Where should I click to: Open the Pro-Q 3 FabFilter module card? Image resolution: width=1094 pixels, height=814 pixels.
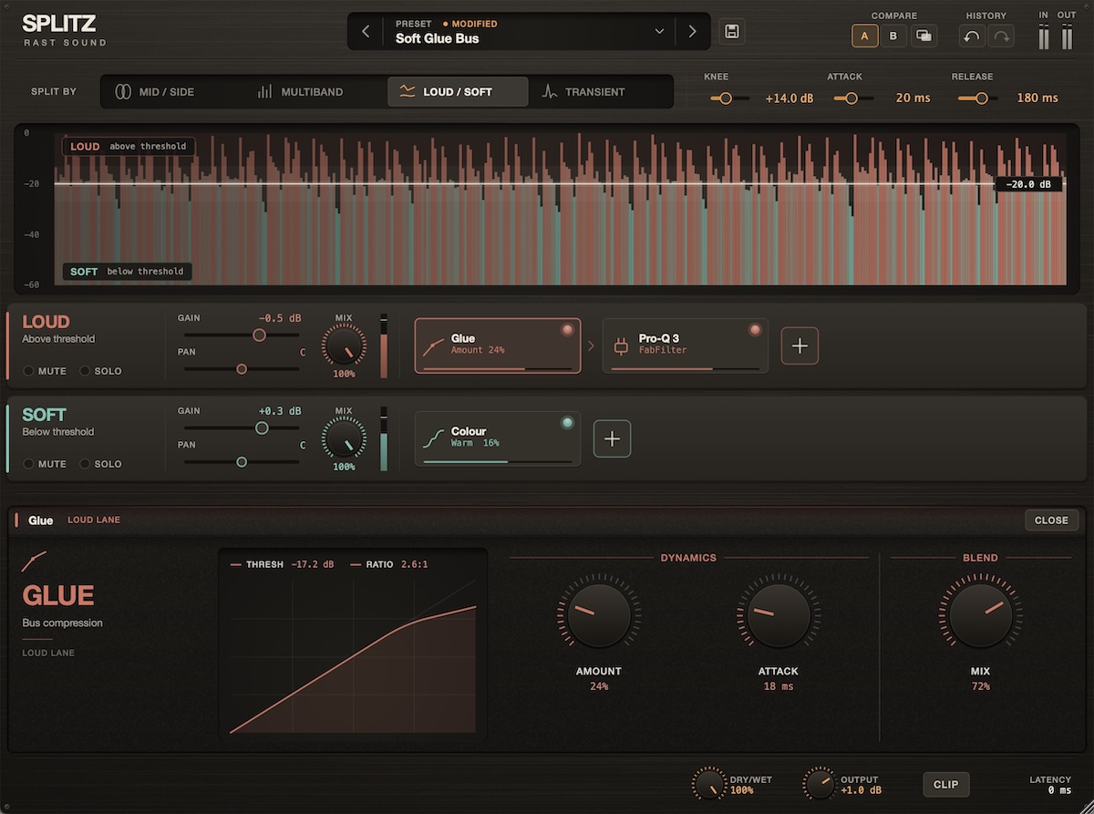(686, 345)
